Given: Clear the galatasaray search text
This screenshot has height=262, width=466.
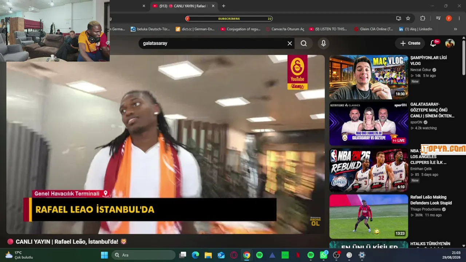Looking at the screenshot, I should 290,43.
